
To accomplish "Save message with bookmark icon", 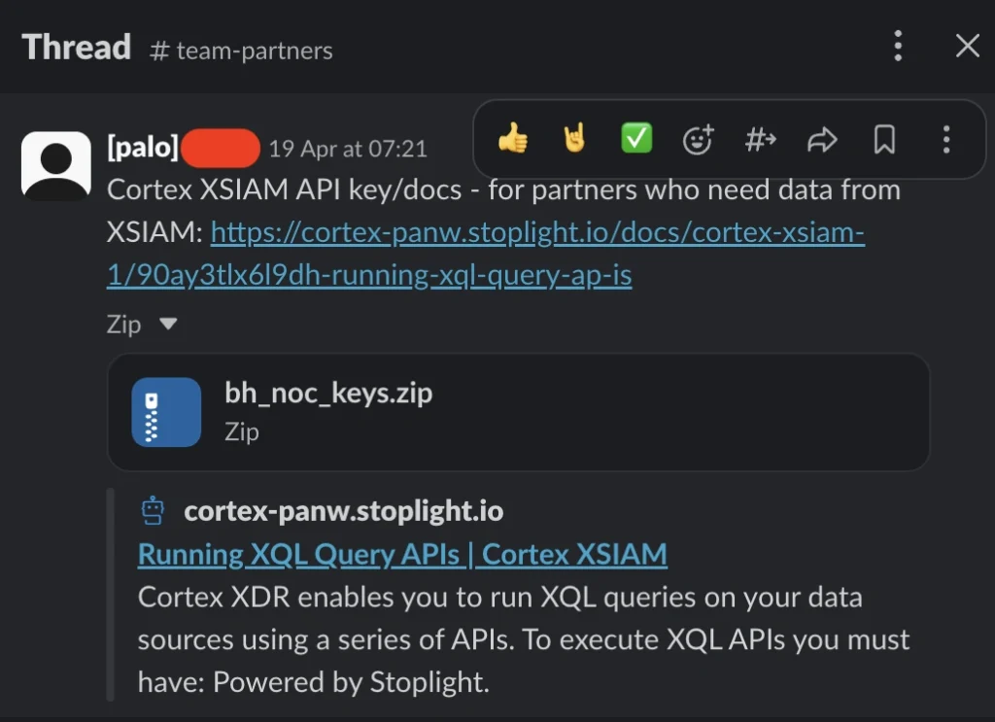I will click(x=884, y=139).
